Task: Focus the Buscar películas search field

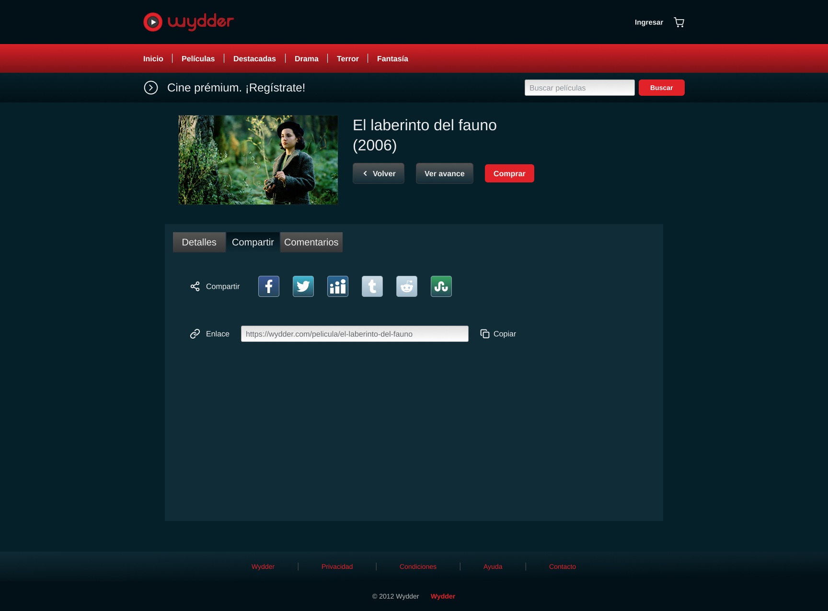Action: 580,88
